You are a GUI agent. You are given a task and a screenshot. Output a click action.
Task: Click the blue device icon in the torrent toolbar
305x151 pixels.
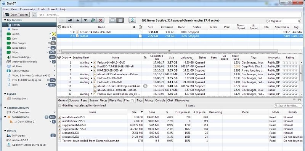132,20
